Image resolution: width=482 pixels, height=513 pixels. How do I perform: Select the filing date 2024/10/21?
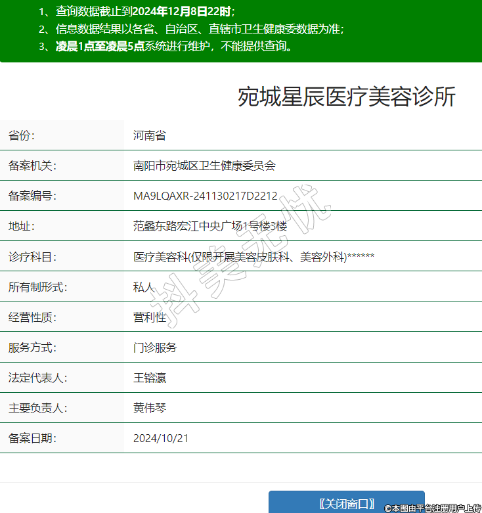(160, 438)
